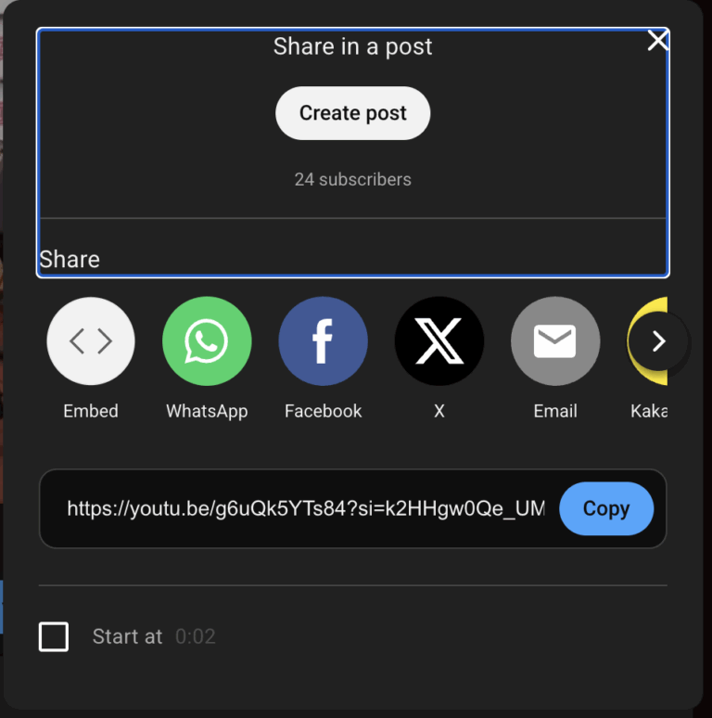
Task: Show more share targets with right chevron
Action: [658, 341]
